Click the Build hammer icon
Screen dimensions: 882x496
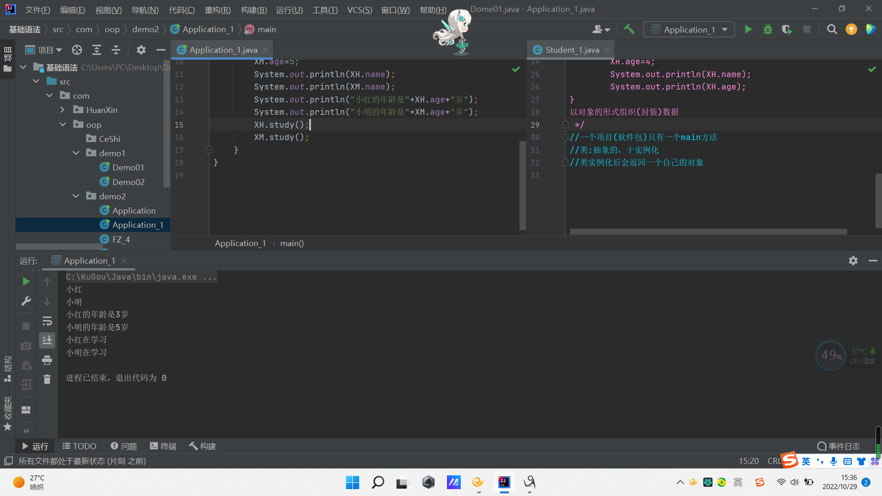[629, 29]
